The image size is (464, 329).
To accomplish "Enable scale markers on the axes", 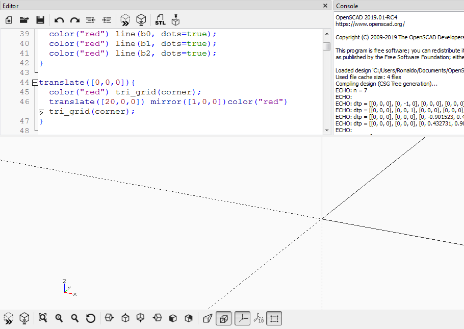I will point(259,318).
